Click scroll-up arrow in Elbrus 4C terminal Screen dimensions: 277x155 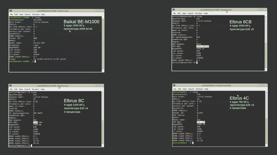pyautogui.click(x=266, y=92)
